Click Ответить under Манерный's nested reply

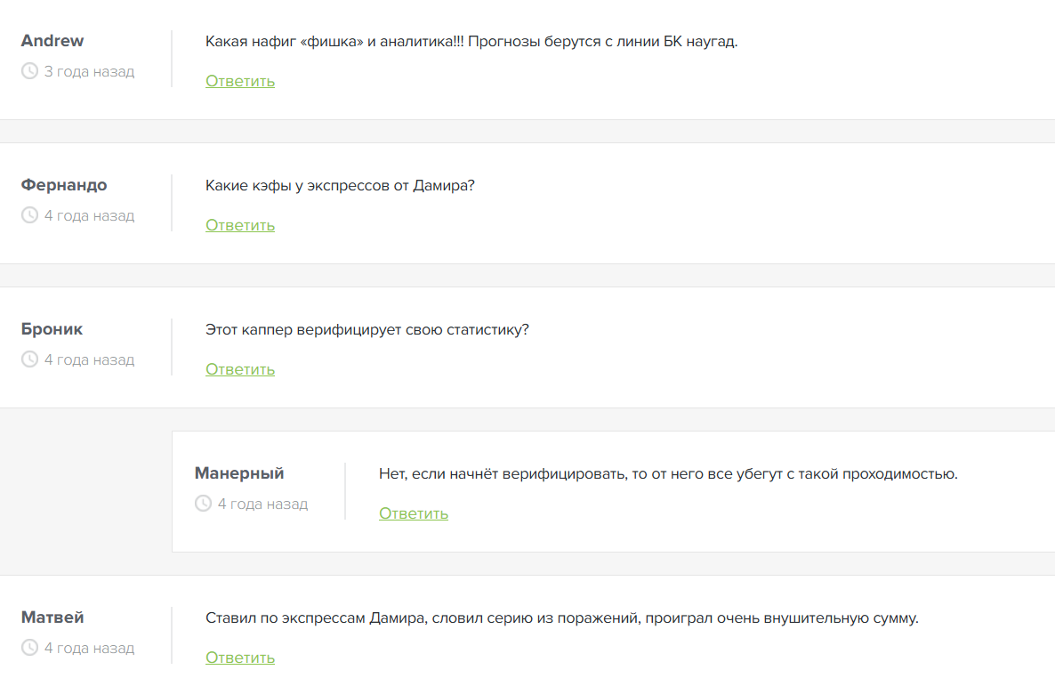pos(414,513)
